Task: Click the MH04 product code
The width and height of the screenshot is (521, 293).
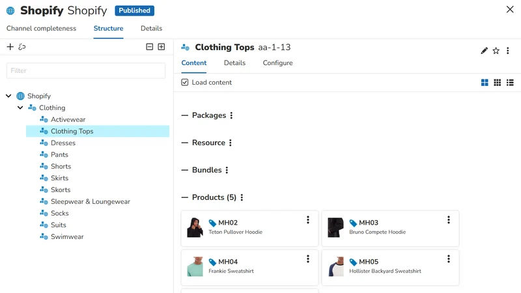Action: (x=228, y=262)
